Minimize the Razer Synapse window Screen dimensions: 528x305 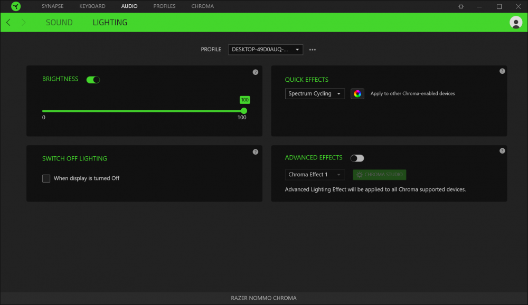coord(479,6)
